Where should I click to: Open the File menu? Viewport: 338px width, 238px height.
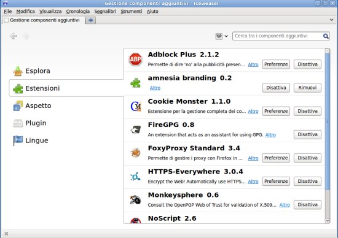pos(8,12)
